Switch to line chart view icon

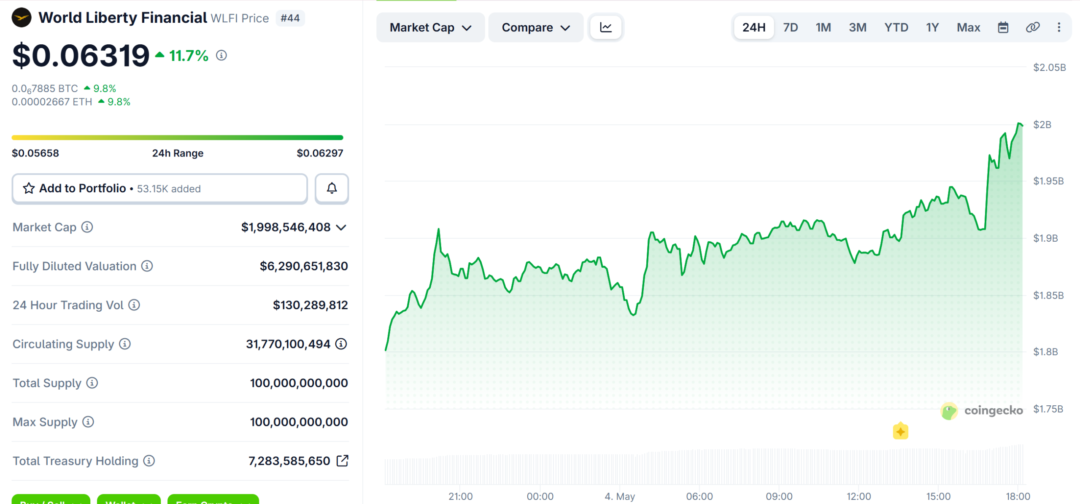tap(606, 27)
